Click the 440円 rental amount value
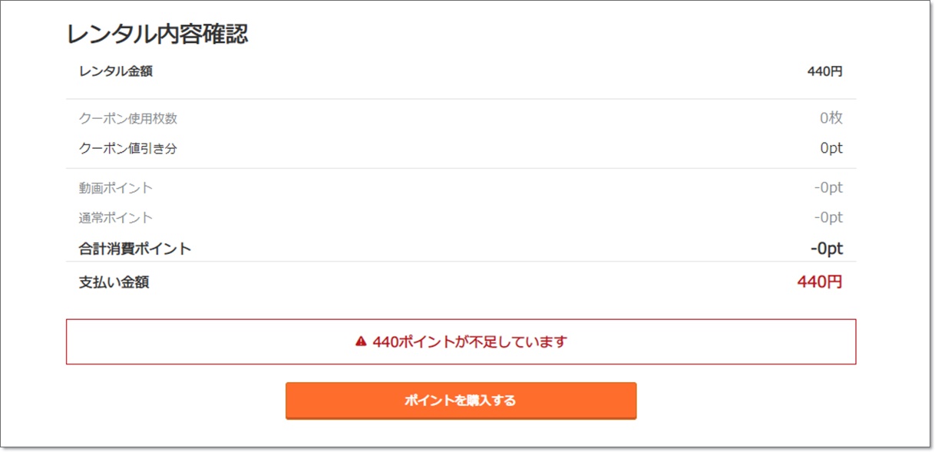This screenshot has height=452, width=935. coord(824,71)
